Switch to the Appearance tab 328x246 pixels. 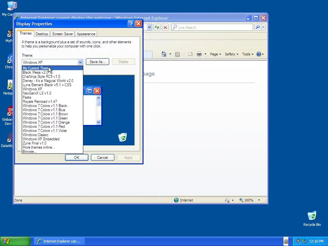[86, 34]
